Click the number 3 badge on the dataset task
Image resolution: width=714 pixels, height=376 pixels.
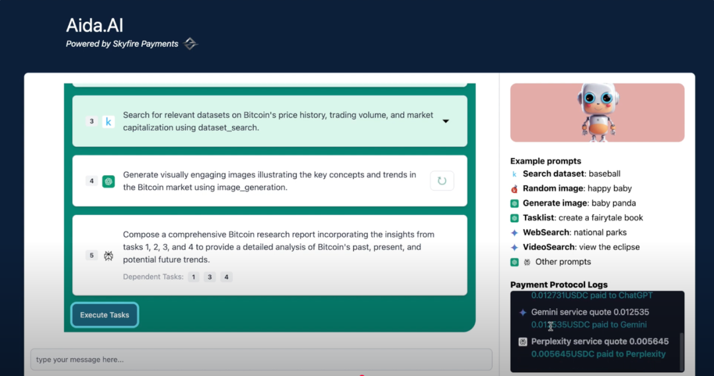91,121
